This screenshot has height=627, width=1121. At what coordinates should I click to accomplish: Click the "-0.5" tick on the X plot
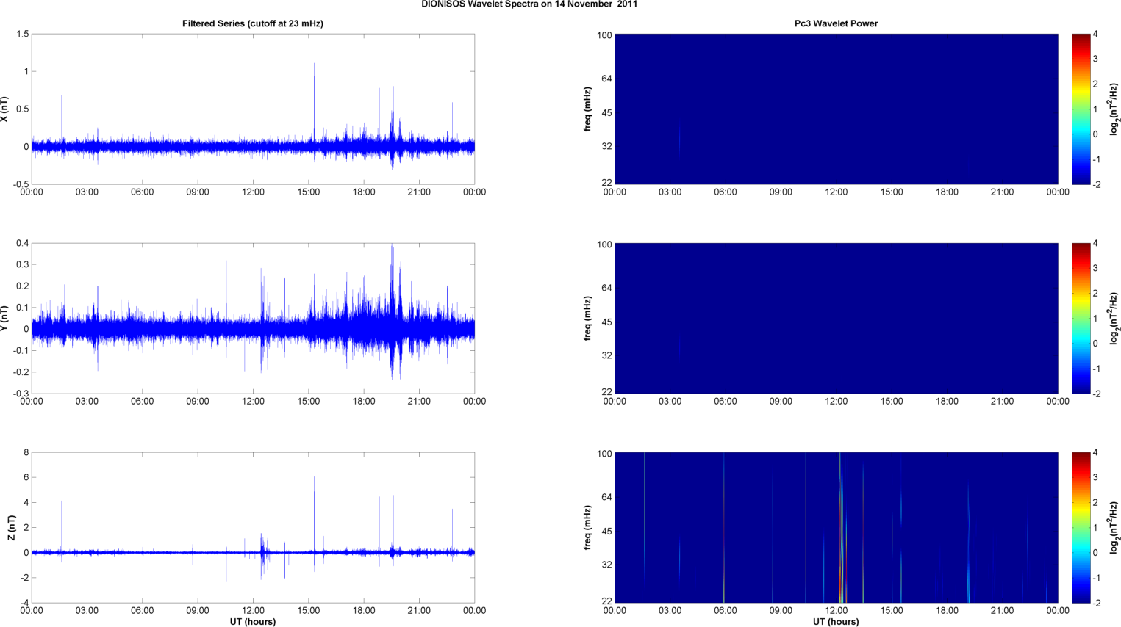pos(21,184)
